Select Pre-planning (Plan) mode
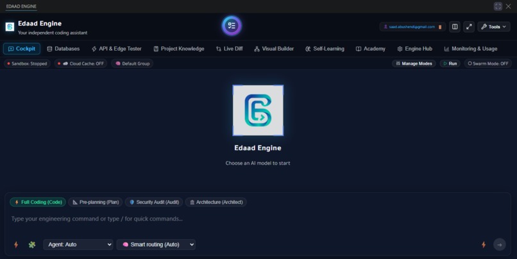This screenshot has width=517, height=259. click(x=96, y=202)
